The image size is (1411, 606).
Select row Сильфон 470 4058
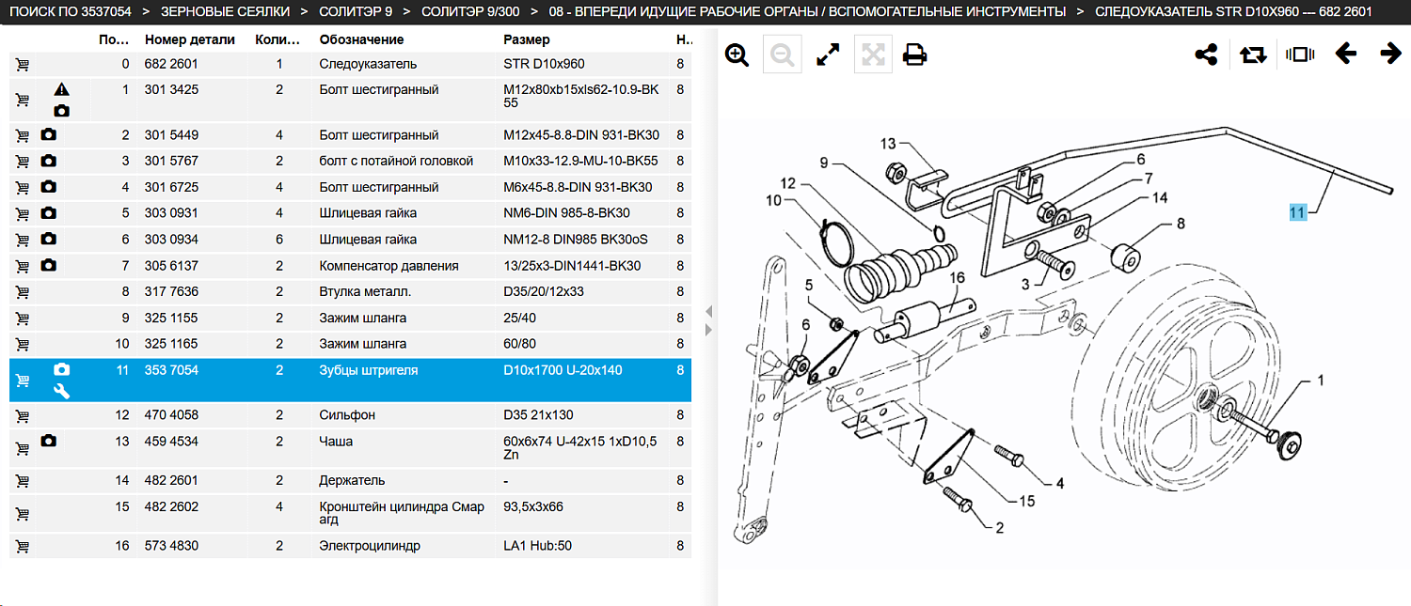[x=350, y=415]
